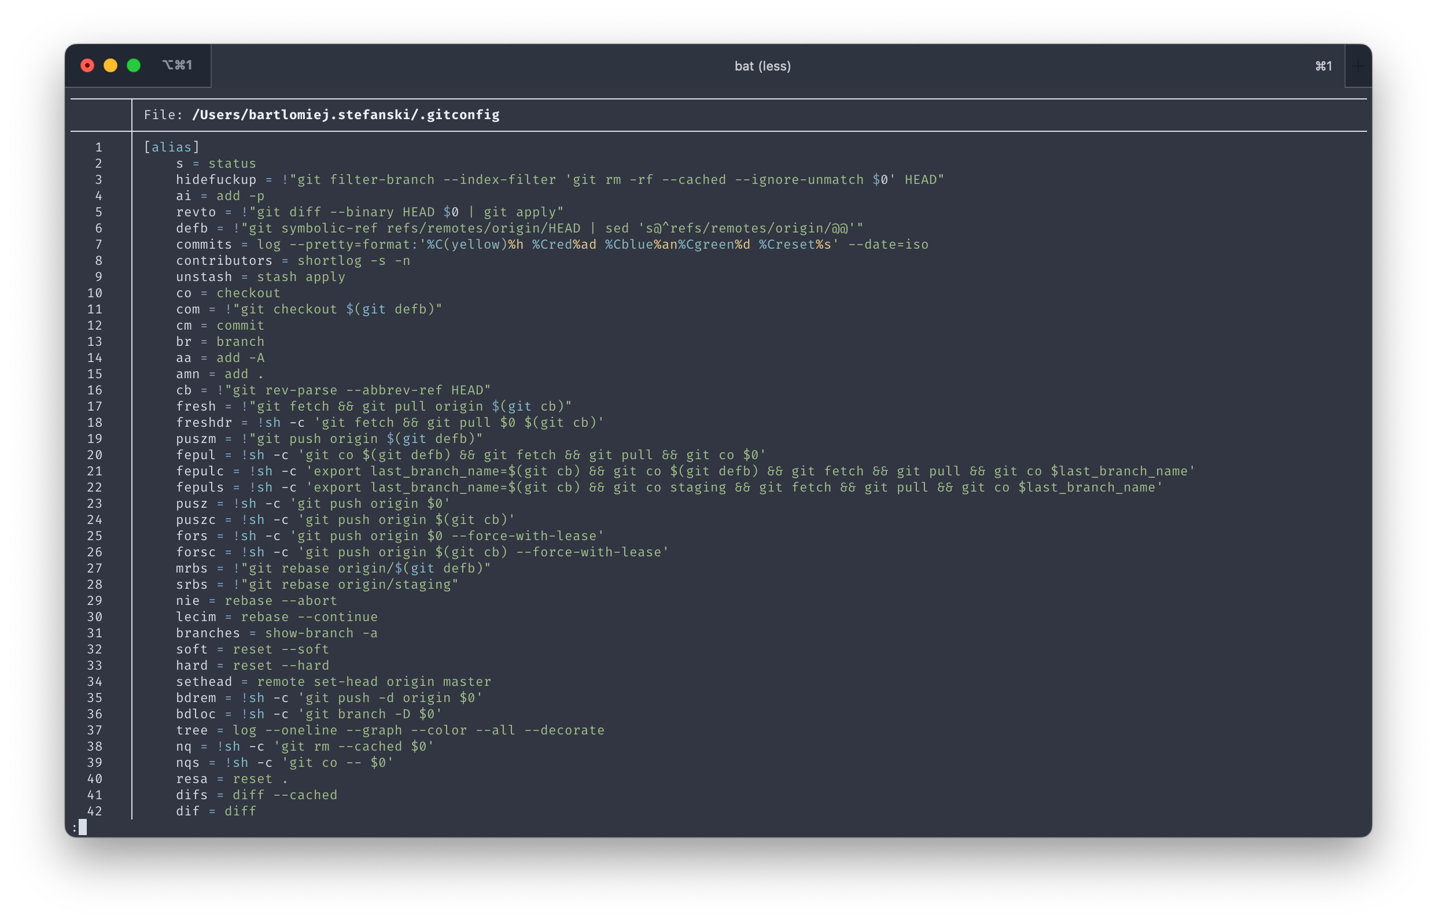Click the commits pretty-format alias

pyautogui.click(x=203, y=244)
